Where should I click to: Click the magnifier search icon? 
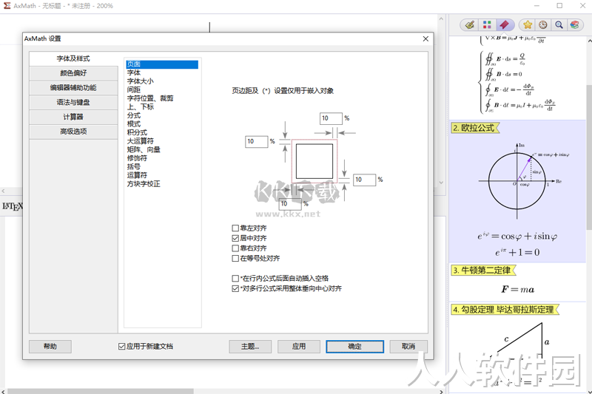(x=559, y=25)
